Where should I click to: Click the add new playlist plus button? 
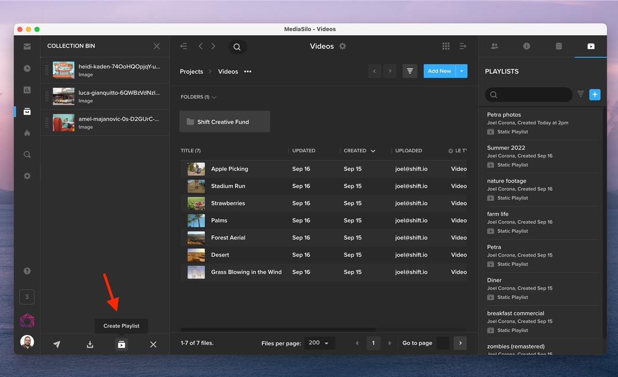point(595,95)
